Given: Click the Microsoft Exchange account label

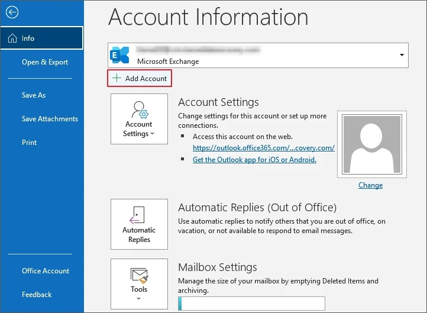Looking at the screenshot, I should (168, 62).
